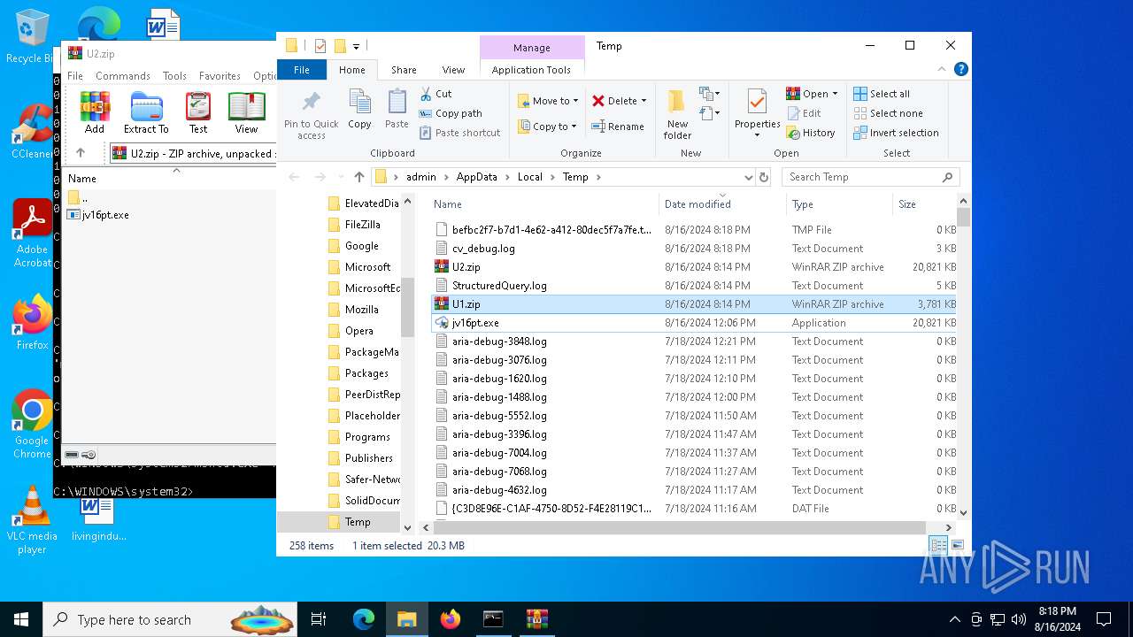Click Edit in Open group
The height and width of the screenshot is (637, 1133).
click(x=803, y=113)
